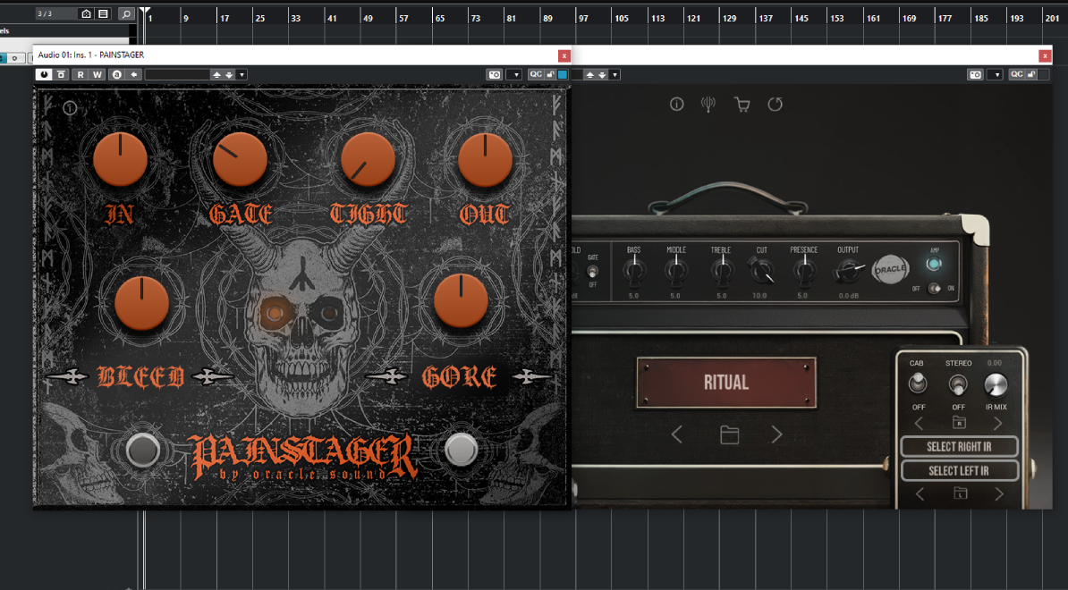The image size is (1068, 590).
Task: Open the amp plugin info icon
Action: point(677,105)
